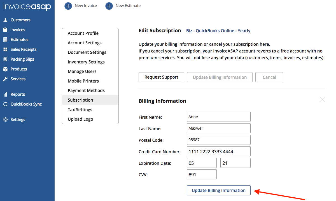
Task: Open the Account Profile settings item
Action: coord(83,33)
